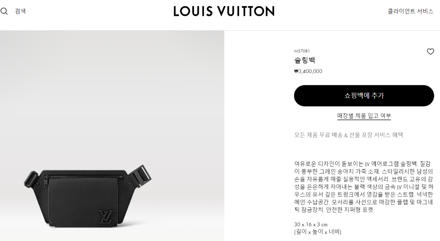Click the right strap buckle on the bag

coord(139,175)
